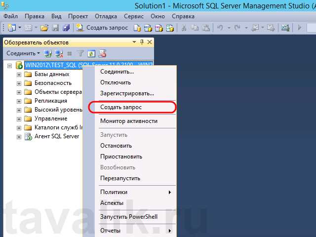Click the Save floppy disk icon
Image resolution: width=316 pixels, height=237 pixels.
tap(55, 28)
